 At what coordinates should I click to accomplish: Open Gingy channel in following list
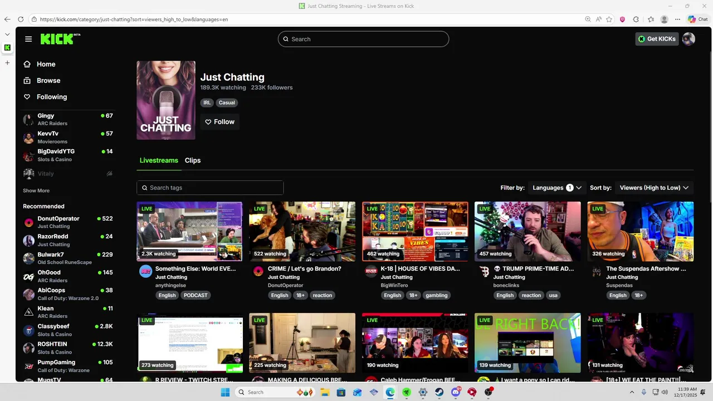[68, 119]
